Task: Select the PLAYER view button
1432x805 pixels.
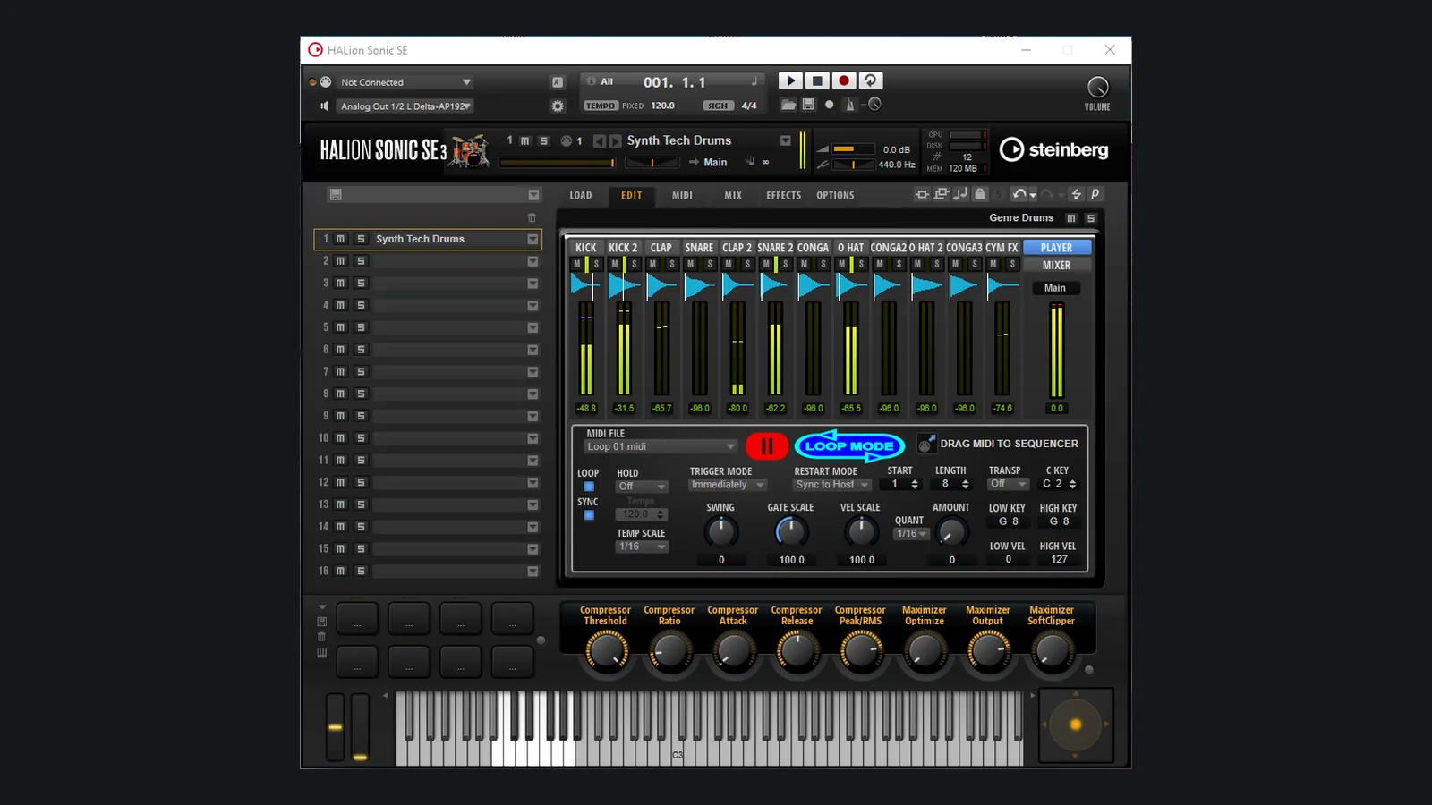Action: tap(1057, 248)
